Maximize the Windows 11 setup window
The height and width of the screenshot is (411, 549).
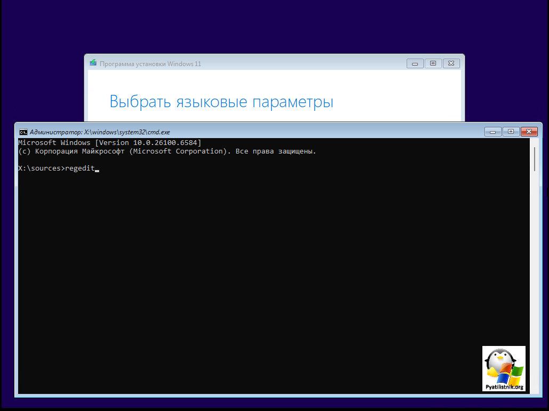point(433,63)
